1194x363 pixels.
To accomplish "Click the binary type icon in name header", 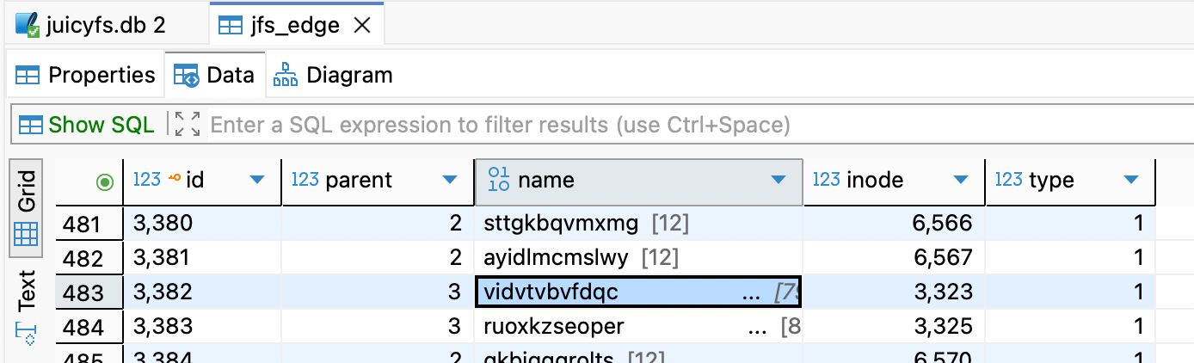I will coord(498,180).
